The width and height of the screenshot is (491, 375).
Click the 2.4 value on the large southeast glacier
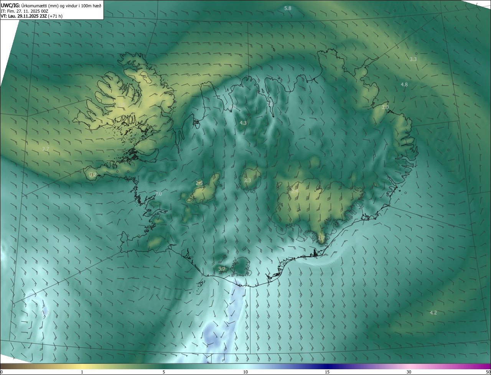coord(295,191)
